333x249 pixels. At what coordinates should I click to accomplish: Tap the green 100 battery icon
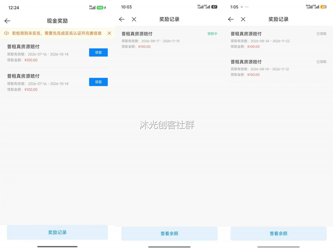(x=100, y=8)
